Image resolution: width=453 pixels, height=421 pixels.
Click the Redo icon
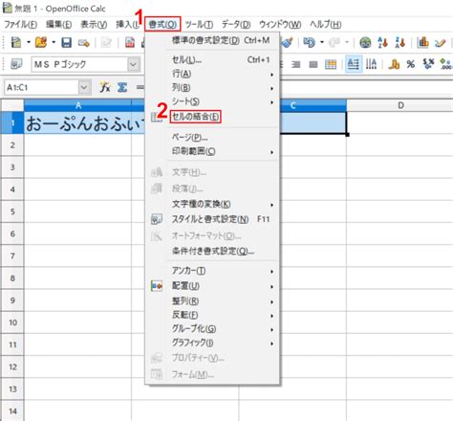click(x=334, y=42)
